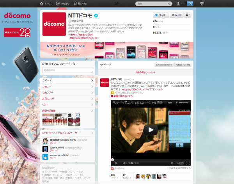Click the Xperia_OPUS phone avatar
This screenshot has width=234, height=184.
pos(45,149)
